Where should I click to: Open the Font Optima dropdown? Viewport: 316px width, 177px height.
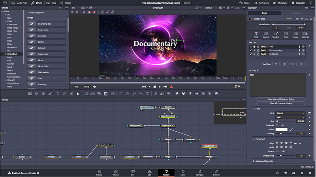pyautogui.click(x=290, y=113)
